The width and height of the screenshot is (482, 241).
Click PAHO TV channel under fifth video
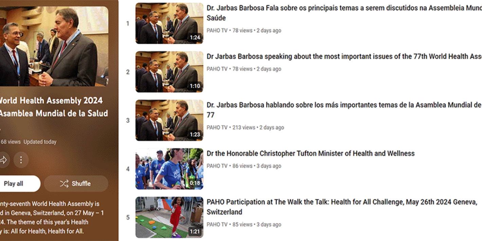coord(217,225)
